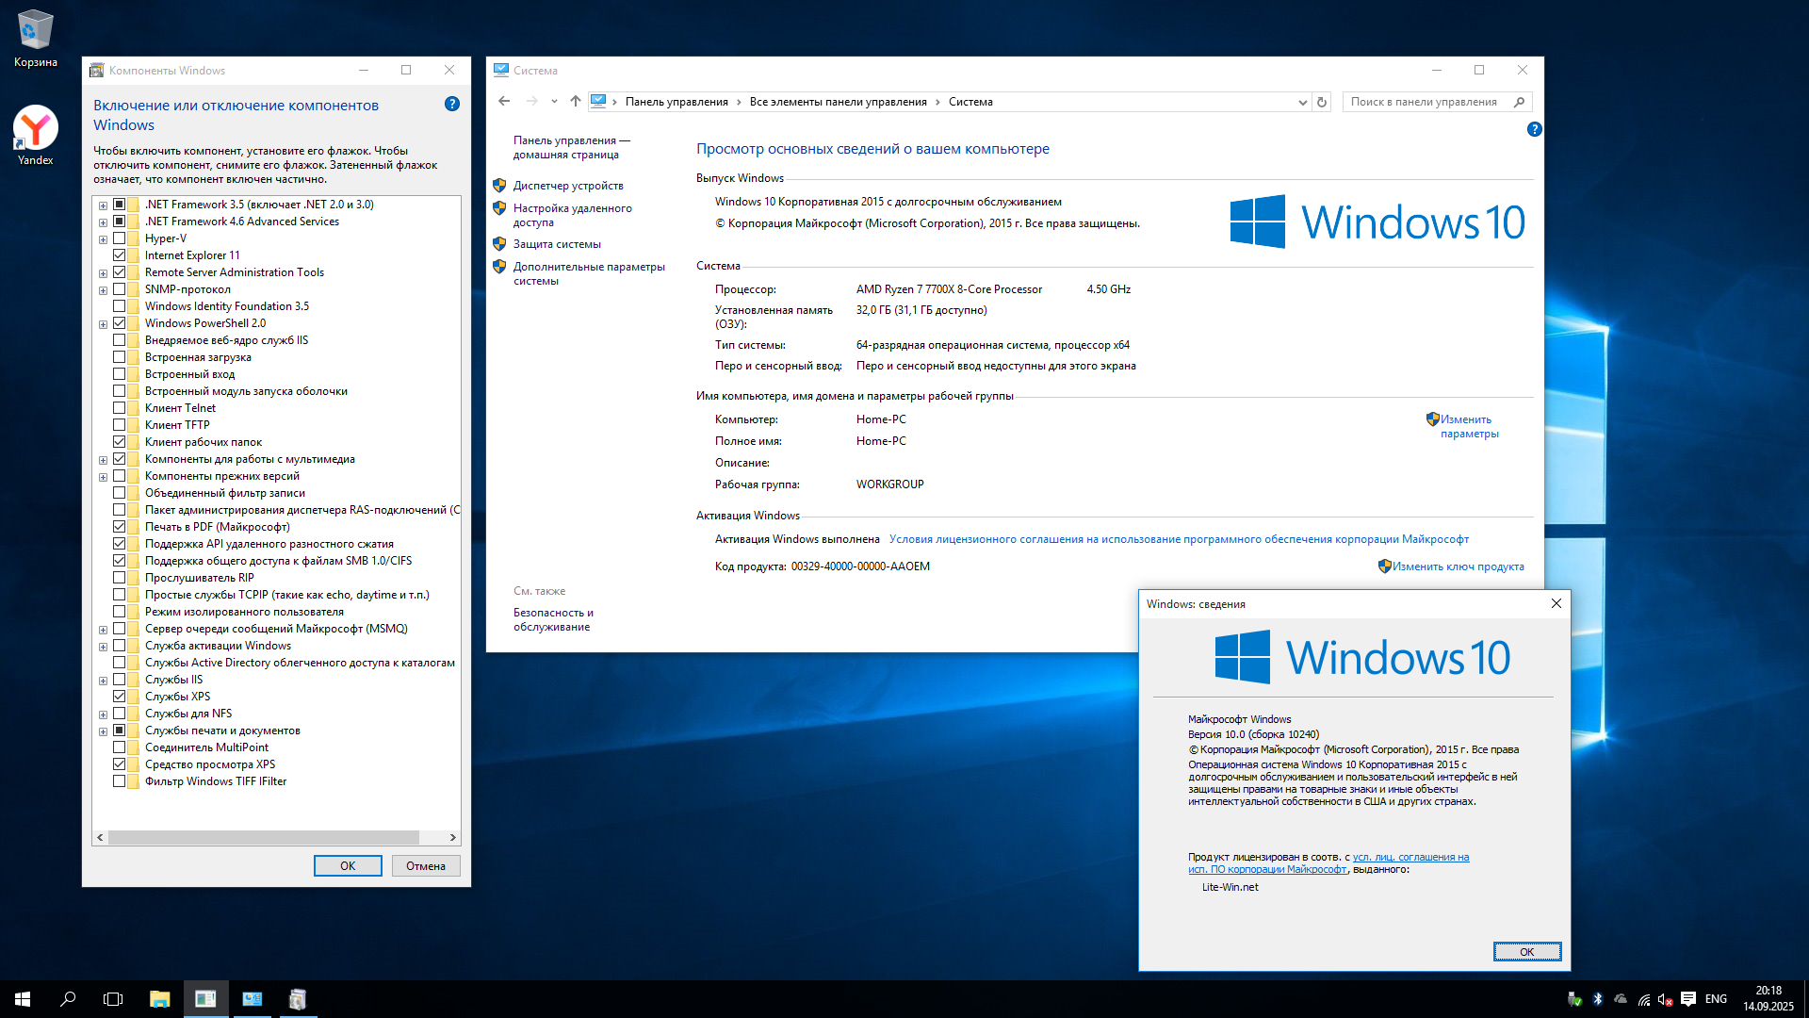Click 'Изменить ключ продукта' link
1809x1018 pixels.
click(1458, 566)
